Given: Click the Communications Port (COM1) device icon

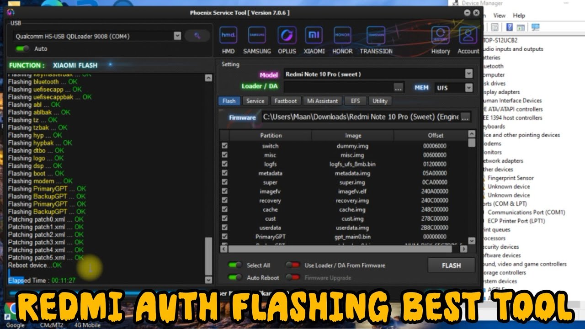Looking at the screenshot, I should [484, 212].
